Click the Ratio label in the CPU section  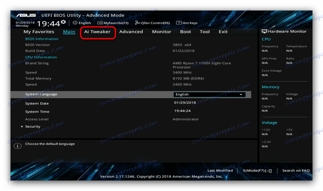(x=290, y=59)
